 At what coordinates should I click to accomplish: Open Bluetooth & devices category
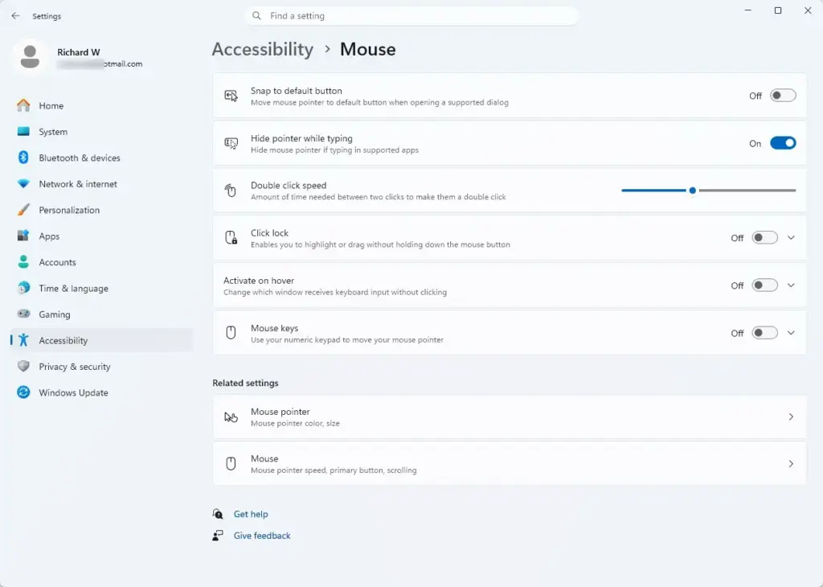click(x=102, y=158)
